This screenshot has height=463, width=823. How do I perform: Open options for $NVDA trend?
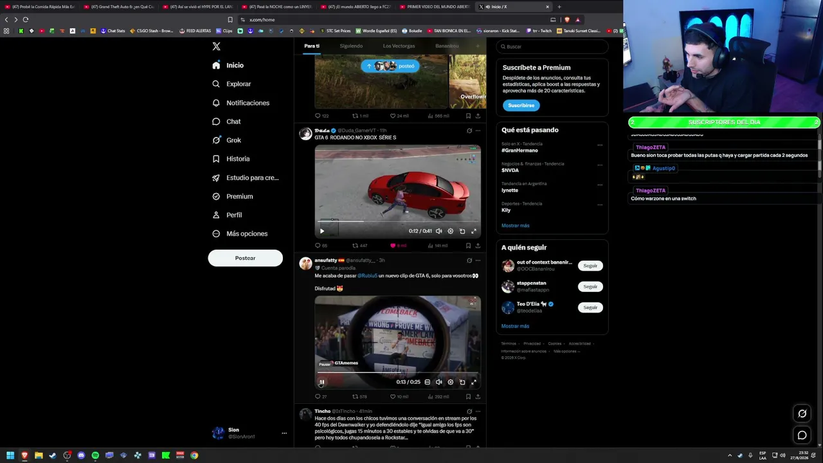point(600,165)
